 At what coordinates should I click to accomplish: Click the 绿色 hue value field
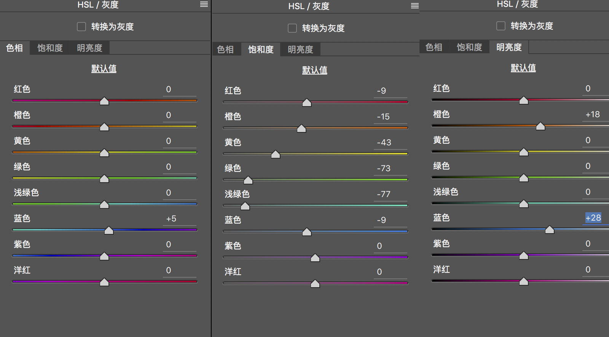point(180,167)
